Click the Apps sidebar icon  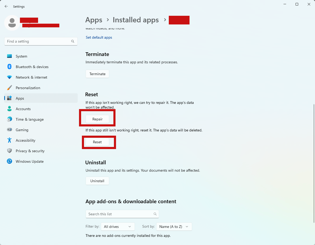pos(9,98)
